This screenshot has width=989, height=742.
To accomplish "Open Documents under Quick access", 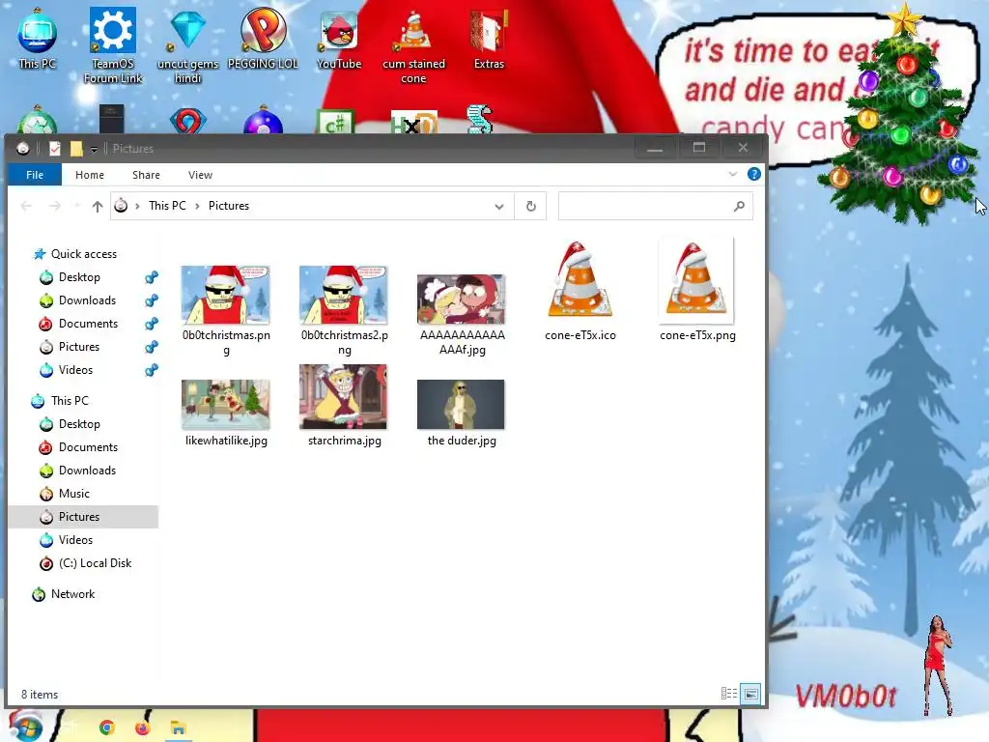I will click(88, 323).
